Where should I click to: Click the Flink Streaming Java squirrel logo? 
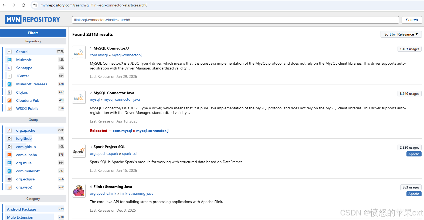coord(79,191)
